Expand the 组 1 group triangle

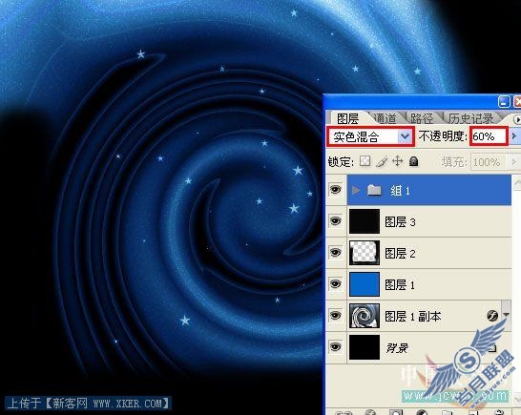(356, 190)
